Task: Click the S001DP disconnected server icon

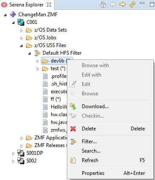Action: pos(21,153)
